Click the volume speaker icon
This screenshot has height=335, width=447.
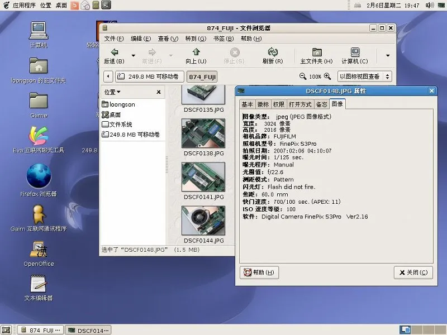point(429,5)
